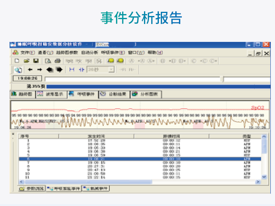Viewport: 275px width, 206px height.
Task: Click the 持续时间 column header
Action: tap(171, 136)
